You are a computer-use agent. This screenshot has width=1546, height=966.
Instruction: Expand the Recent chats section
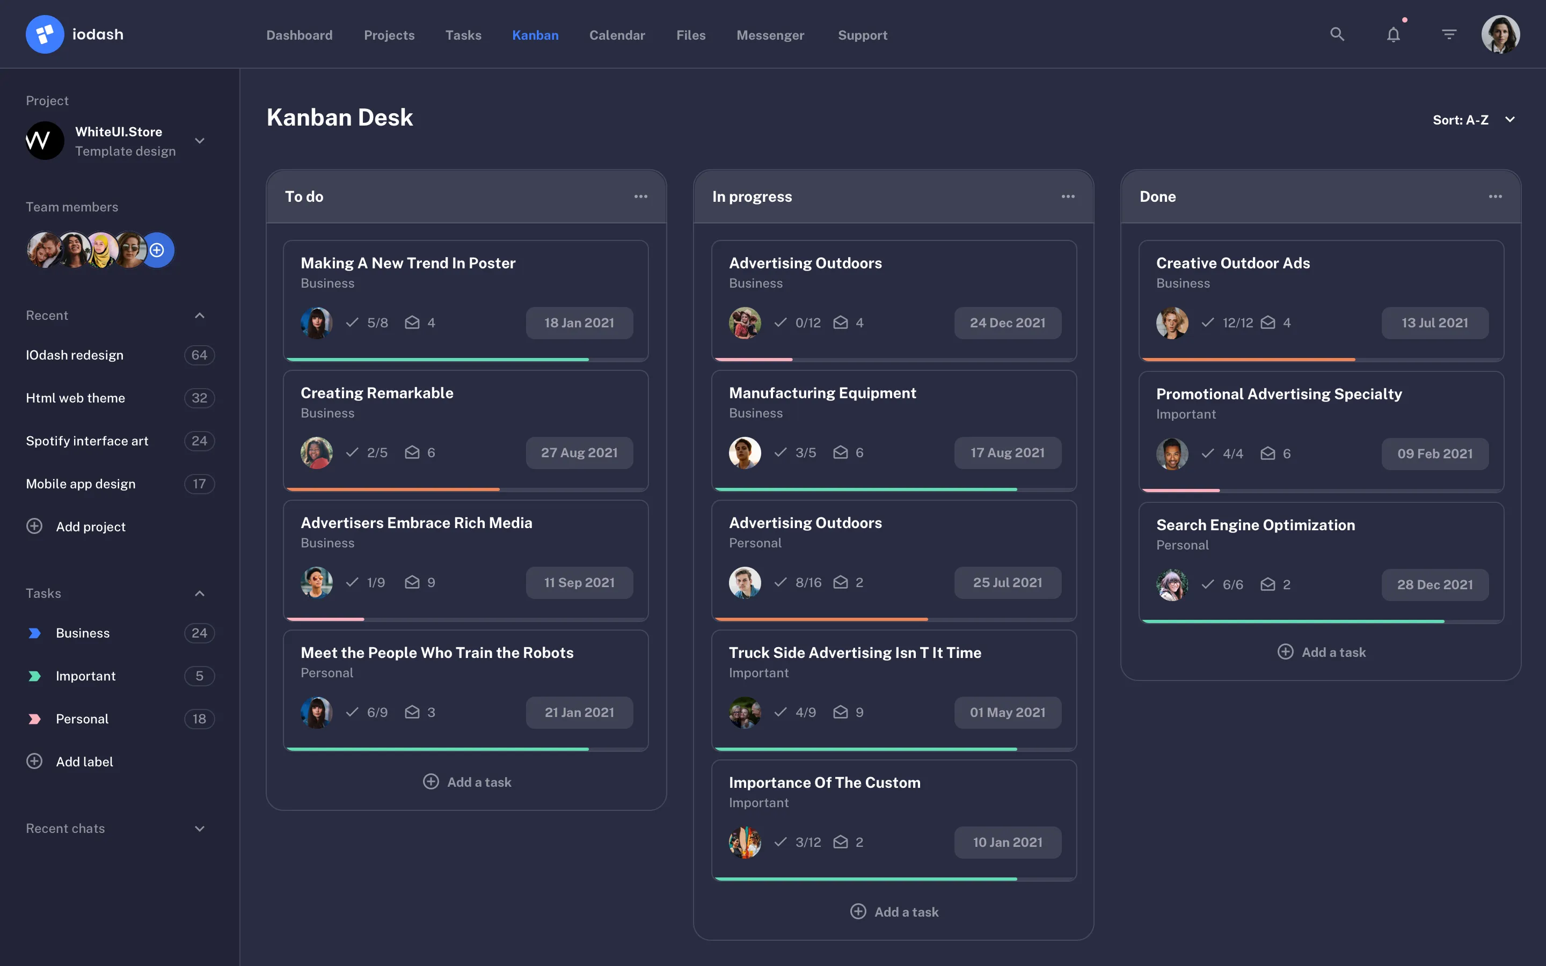[x=199, y=829]
